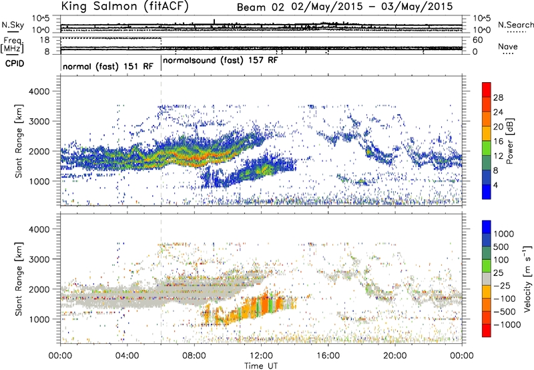Screen dimensions: 534x370
Task: Click the 'normal (fast) 151 RF' text
Action: coord(108,66)
